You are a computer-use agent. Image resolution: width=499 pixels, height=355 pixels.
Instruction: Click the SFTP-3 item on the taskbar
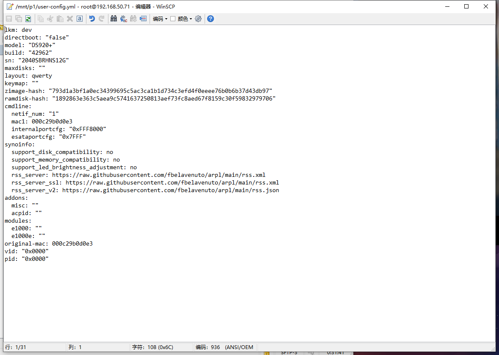tap(289, 352)
